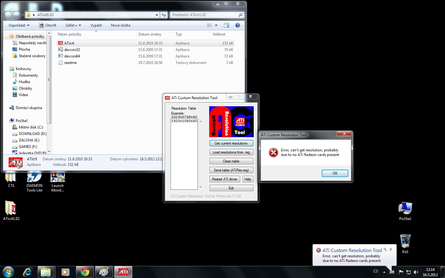Sort files by the Datum změny column
Screen dimensions: 445x278
click(x=155, y=34)
